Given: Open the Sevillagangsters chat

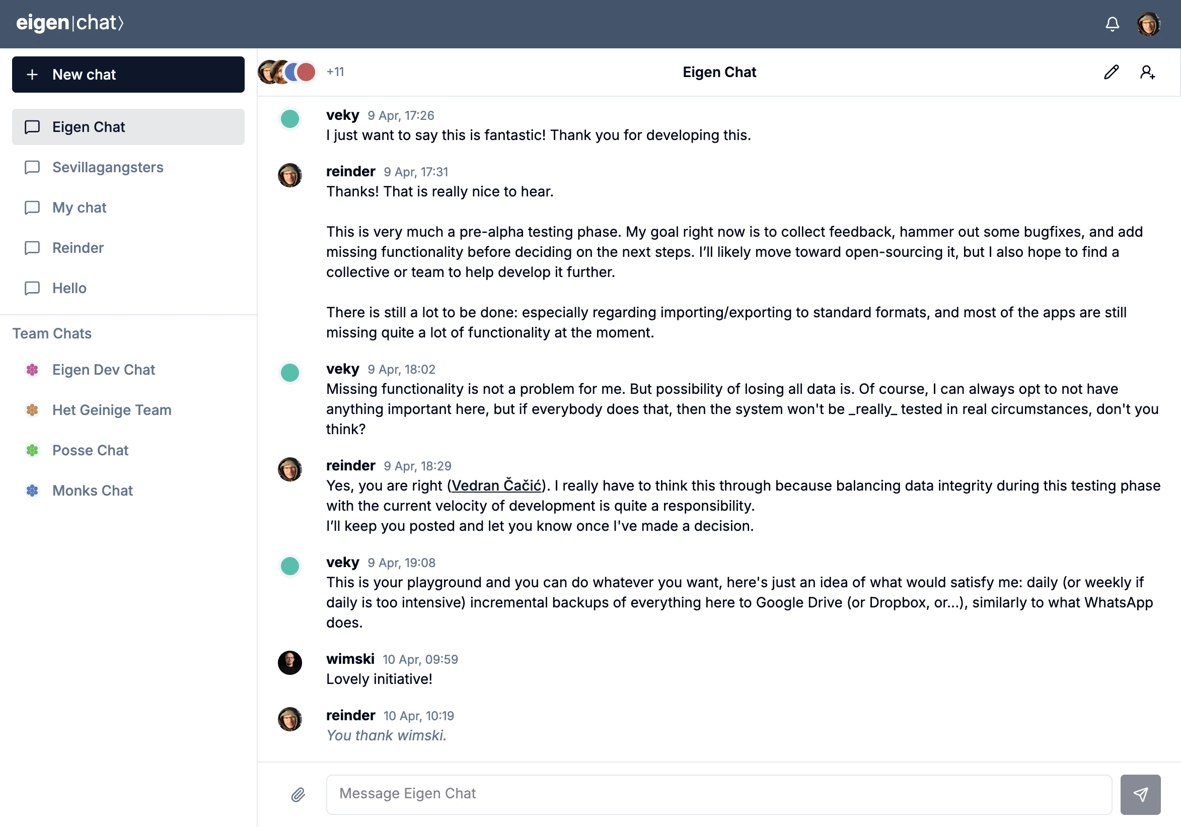Looking at the screenshot, I should [108, 167].
